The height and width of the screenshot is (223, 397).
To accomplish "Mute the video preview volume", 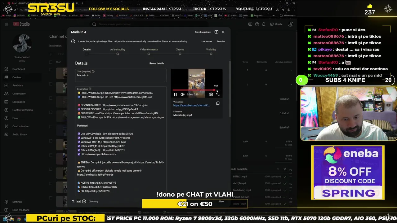I will click(182, 94).
